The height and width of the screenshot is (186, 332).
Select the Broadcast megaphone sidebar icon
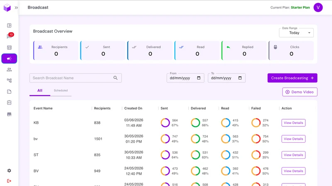(x=9, y=59)
